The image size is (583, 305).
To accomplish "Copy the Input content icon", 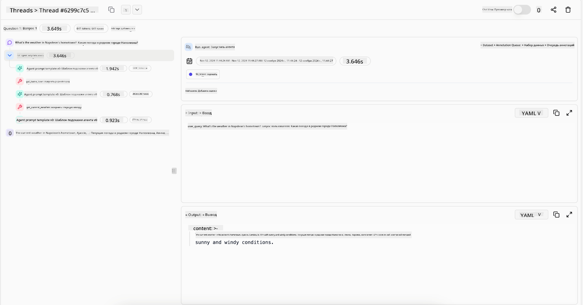I will click(556, 113).
